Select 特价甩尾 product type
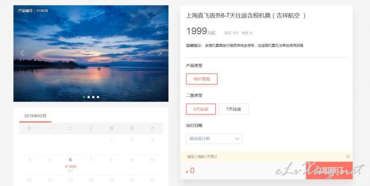370x186 pixels. 202,79
